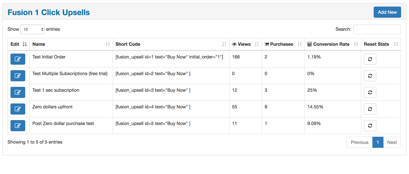Go to the Next page
The width and height of the screenshot is (409, 174).
[392, 142]
